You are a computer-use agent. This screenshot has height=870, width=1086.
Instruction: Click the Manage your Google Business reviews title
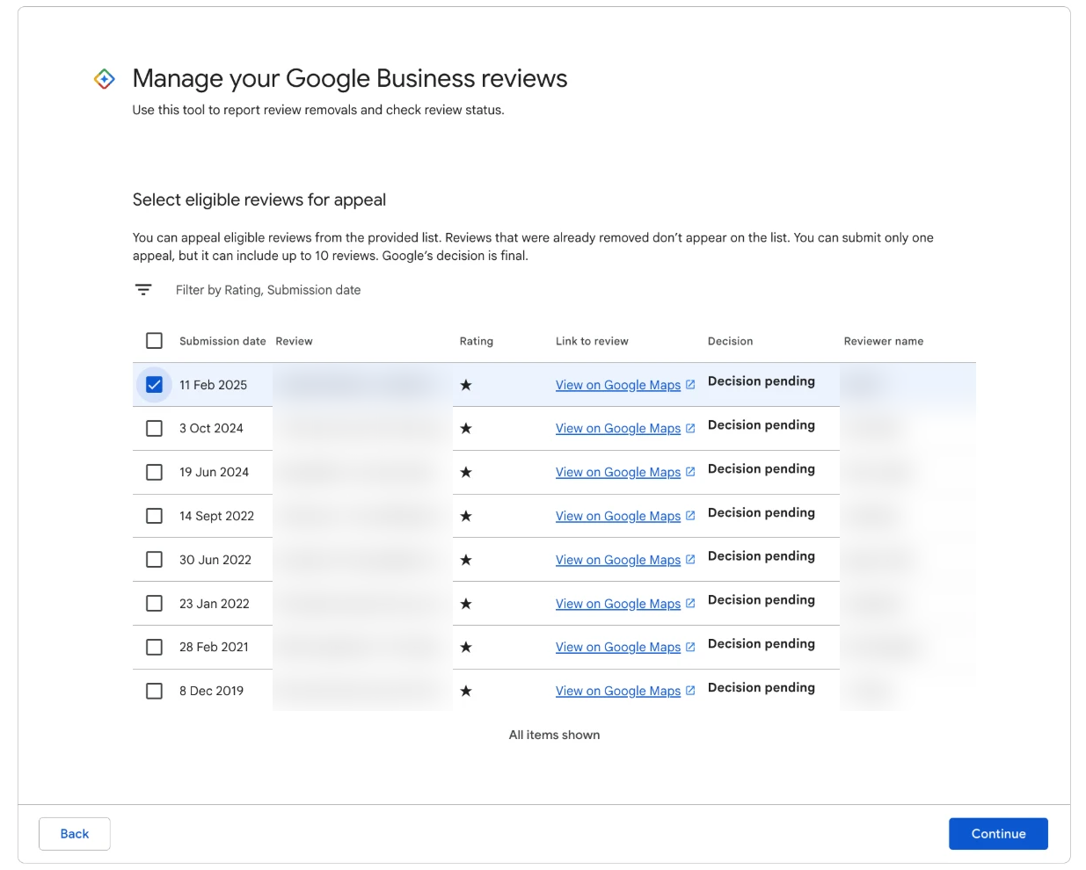(350, 79)
